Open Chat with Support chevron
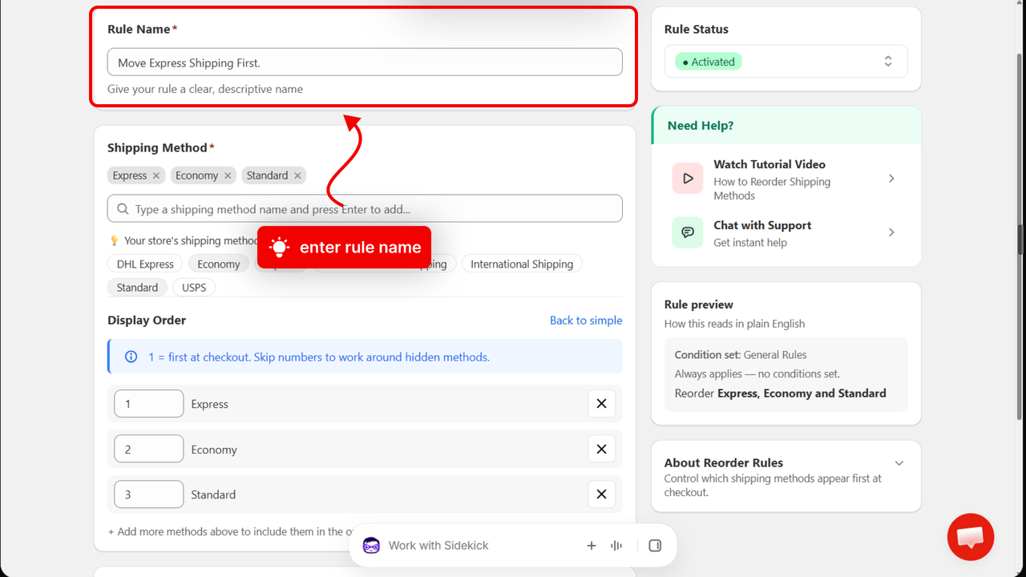Viewport: 1026px width, 577px height. [x=891, y=232]
